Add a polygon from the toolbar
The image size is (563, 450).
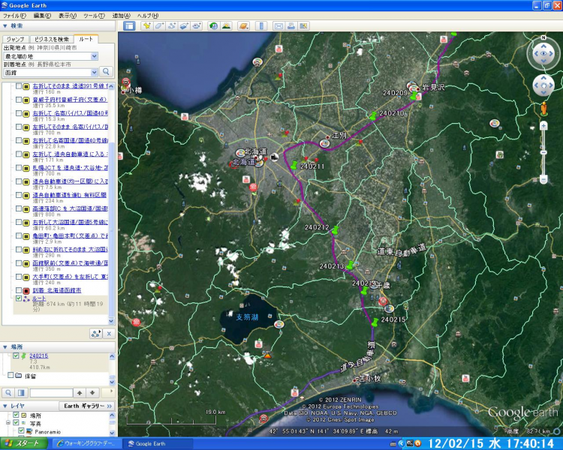point(159,25)
